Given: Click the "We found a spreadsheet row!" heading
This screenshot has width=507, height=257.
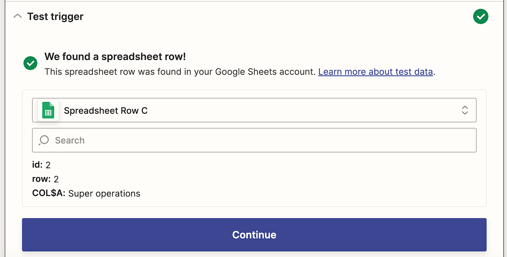Looking at the screenshot, I should coord(115,57).
